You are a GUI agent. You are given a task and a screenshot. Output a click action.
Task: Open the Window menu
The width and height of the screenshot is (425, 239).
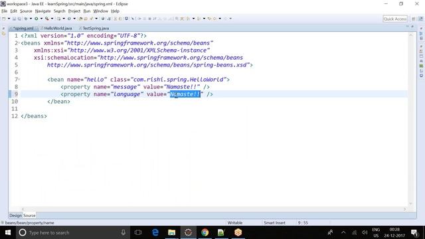100,11
